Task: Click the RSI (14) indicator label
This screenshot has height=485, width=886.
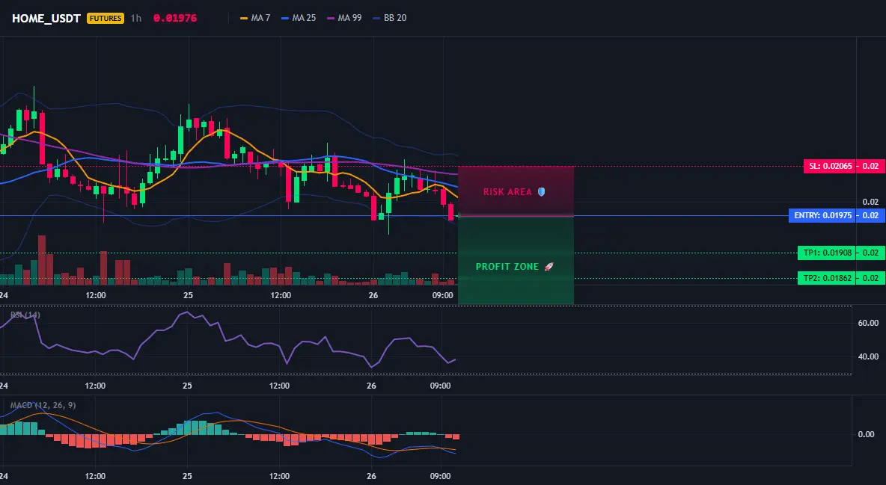Action: (x=25, y=315)
